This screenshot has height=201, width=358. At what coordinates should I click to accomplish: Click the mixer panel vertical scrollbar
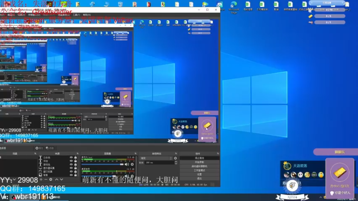136,167
